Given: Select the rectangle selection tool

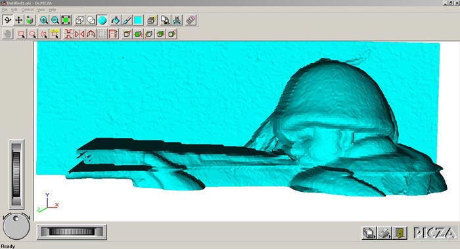Looking at the screenshot, I should click(x=21, y=34).
